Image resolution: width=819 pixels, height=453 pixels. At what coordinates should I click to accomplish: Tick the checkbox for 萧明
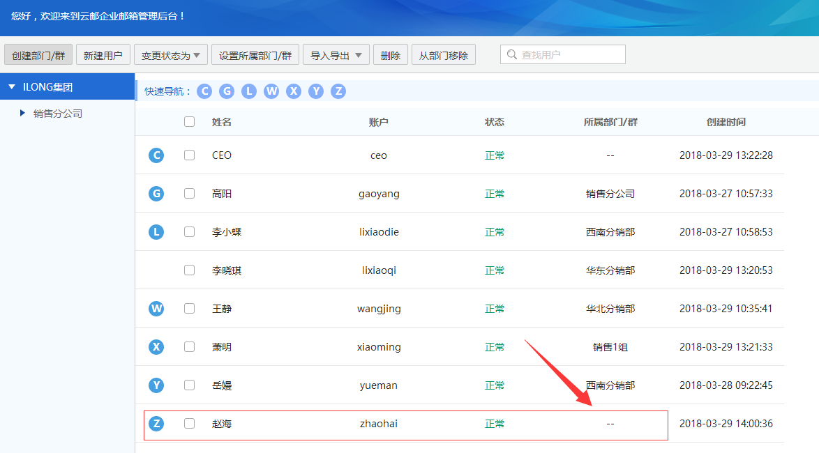(x=190, y=346)
